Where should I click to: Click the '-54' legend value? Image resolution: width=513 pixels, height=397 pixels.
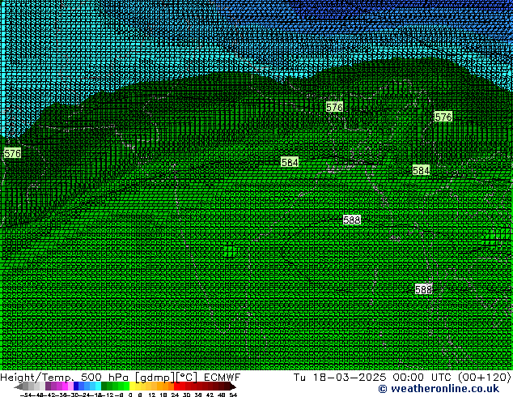click(26, 395)
